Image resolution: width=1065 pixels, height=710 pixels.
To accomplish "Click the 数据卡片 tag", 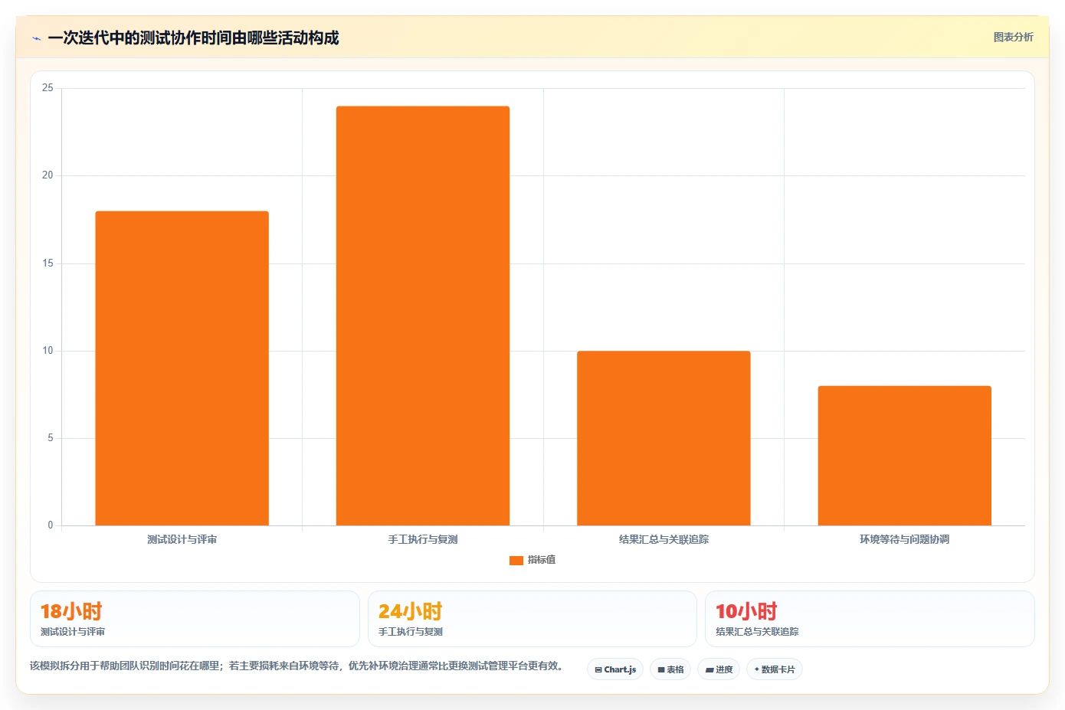I will click(x=775, y=669).
